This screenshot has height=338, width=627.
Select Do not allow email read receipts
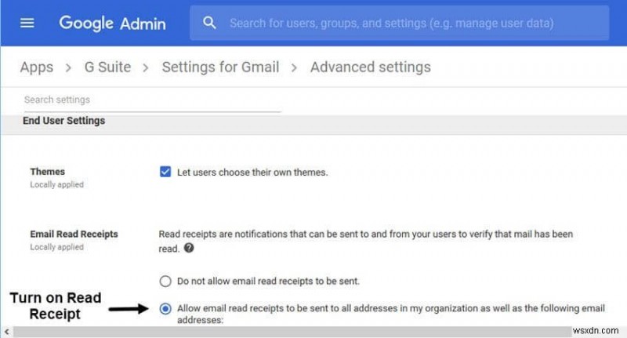tap(165, 282)
